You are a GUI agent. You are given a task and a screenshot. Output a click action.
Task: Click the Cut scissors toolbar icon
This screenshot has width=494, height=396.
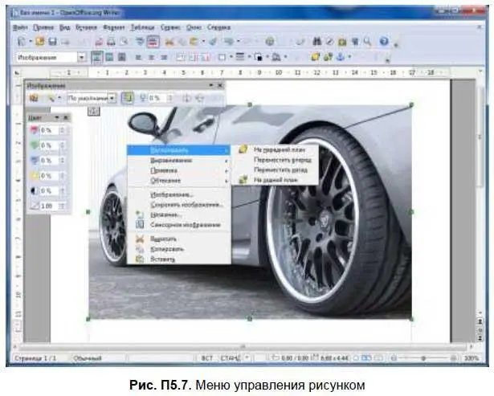(169, 41)
